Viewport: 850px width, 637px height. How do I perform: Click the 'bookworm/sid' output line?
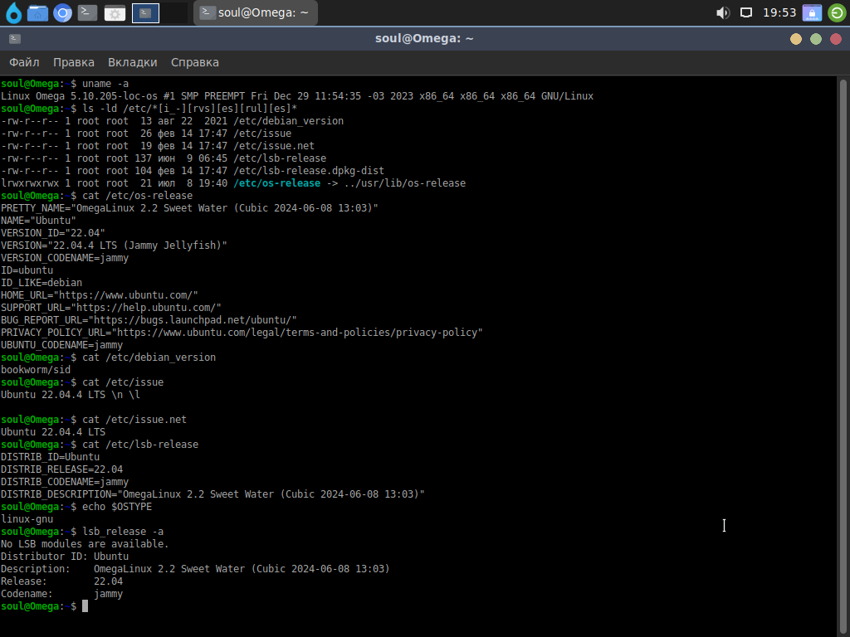pyautogui.click(x=36, y=371)
